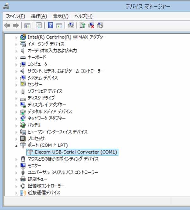Select the バッテリ battery icon
Viewport: 190px width, 210px height.
[x=23, y=125]
